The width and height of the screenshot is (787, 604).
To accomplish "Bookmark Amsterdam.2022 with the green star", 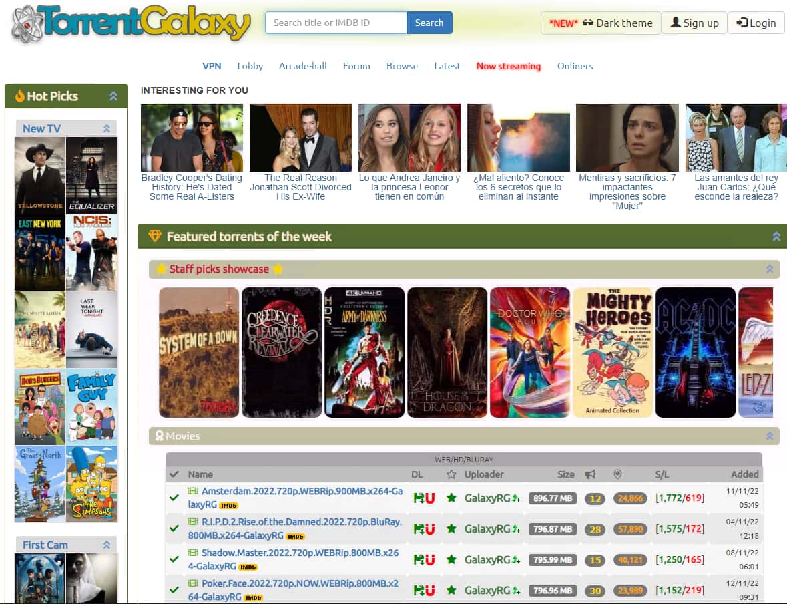I will (451, 498).
